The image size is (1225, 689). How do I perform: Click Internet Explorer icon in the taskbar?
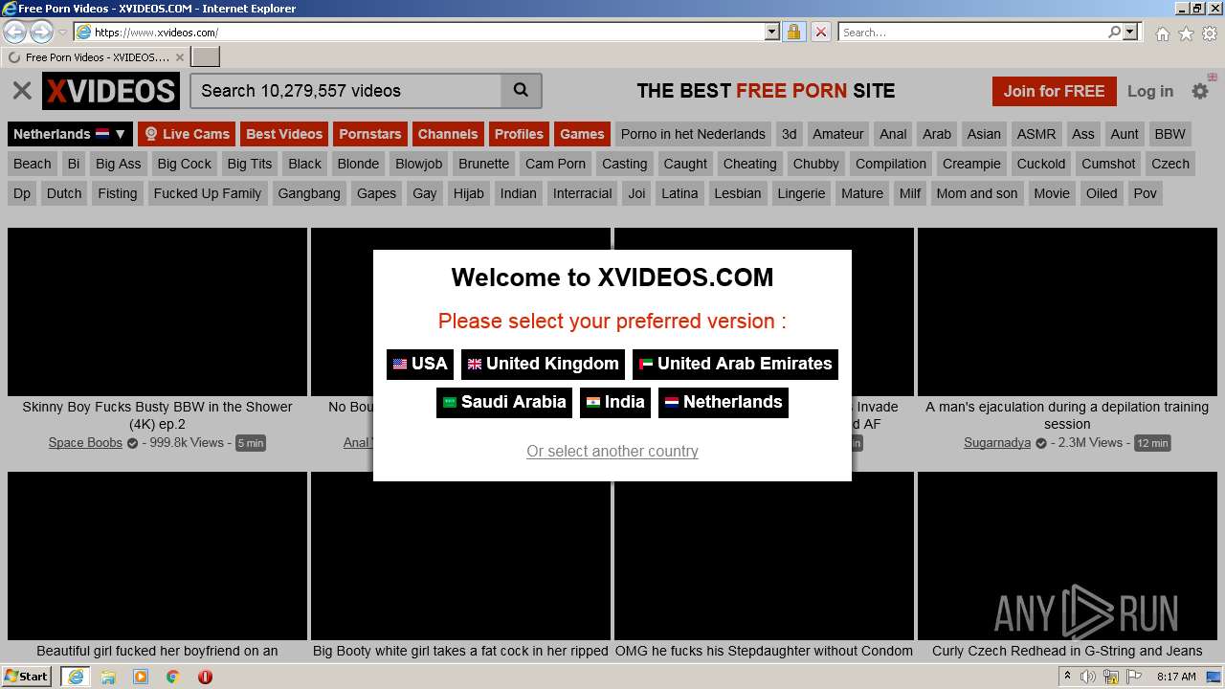coord(75,676)
